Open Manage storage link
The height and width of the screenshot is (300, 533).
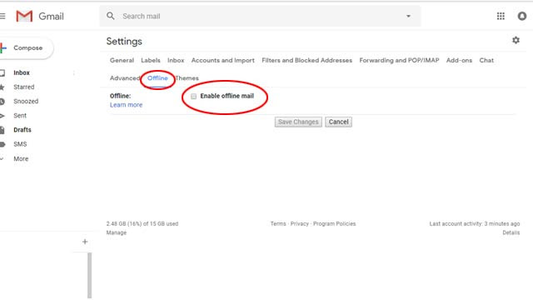[x=117, y=232]
